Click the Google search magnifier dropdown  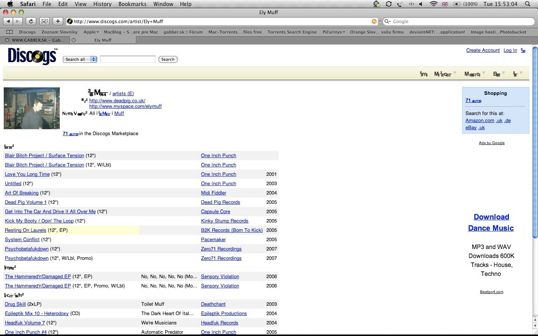(x=387, y=21)
